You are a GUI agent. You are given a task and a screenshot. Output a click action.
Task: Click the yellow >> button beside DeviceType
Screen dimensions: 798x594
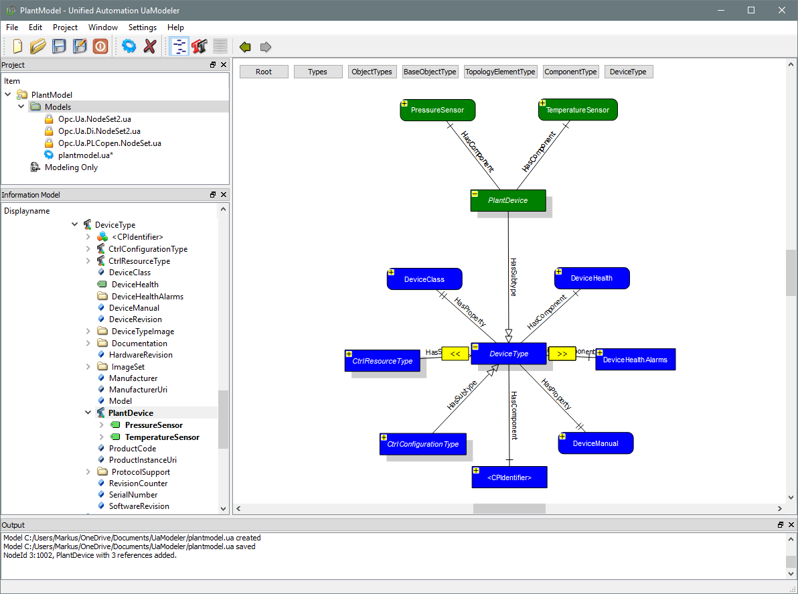pyautogui.click(x=562, y=353)
